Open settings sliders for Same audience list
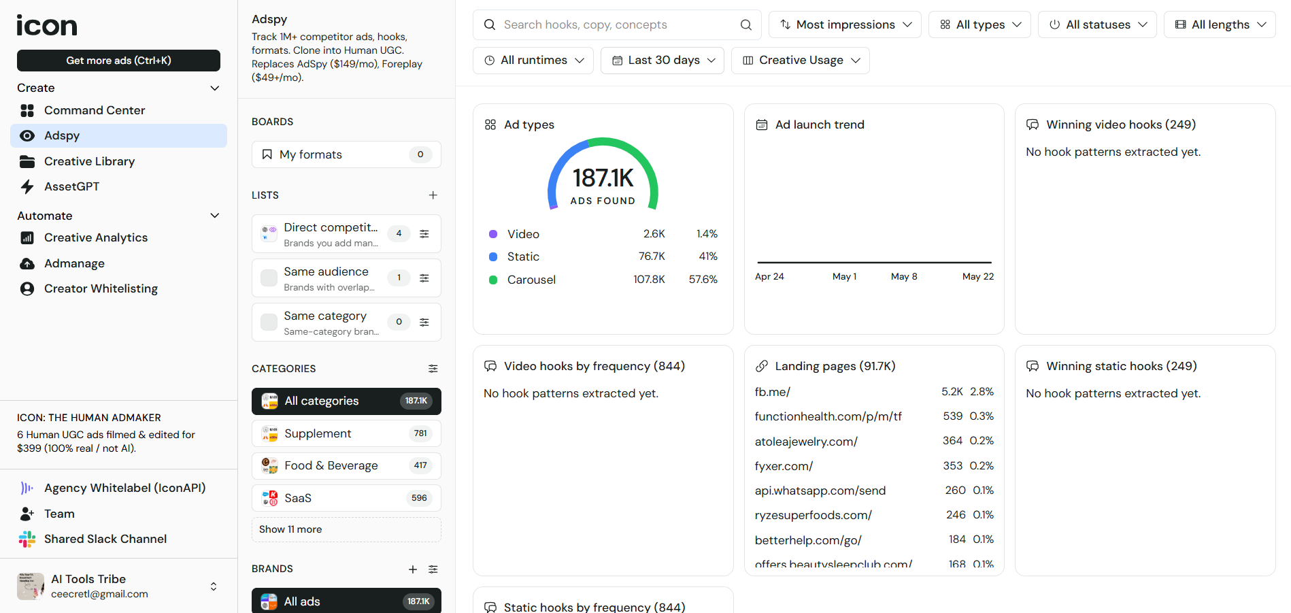Screen dimensions: 1291x613 [x=424, y=278]
